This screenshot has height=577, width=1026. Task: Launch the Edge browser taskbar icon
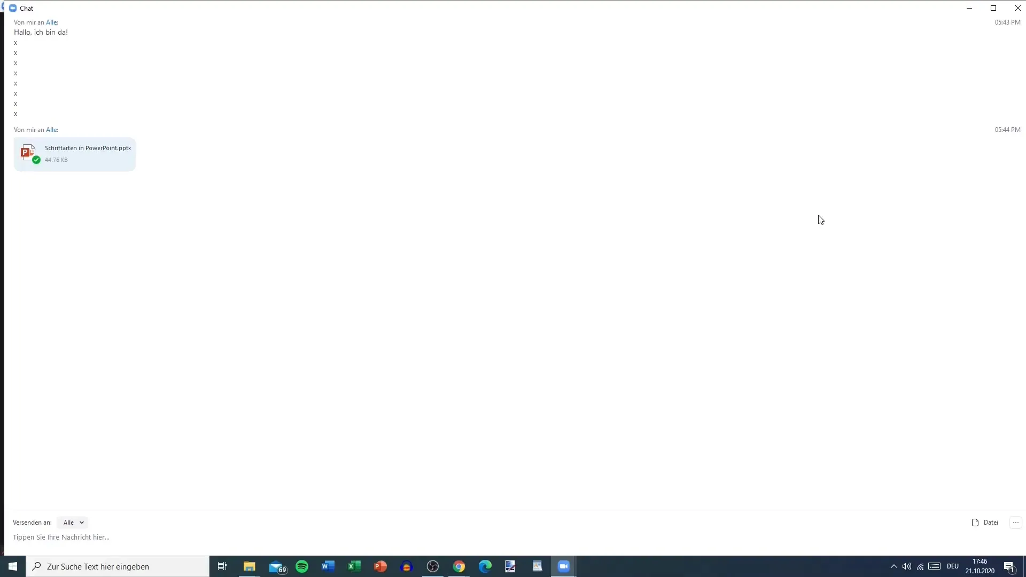(485, 566)
